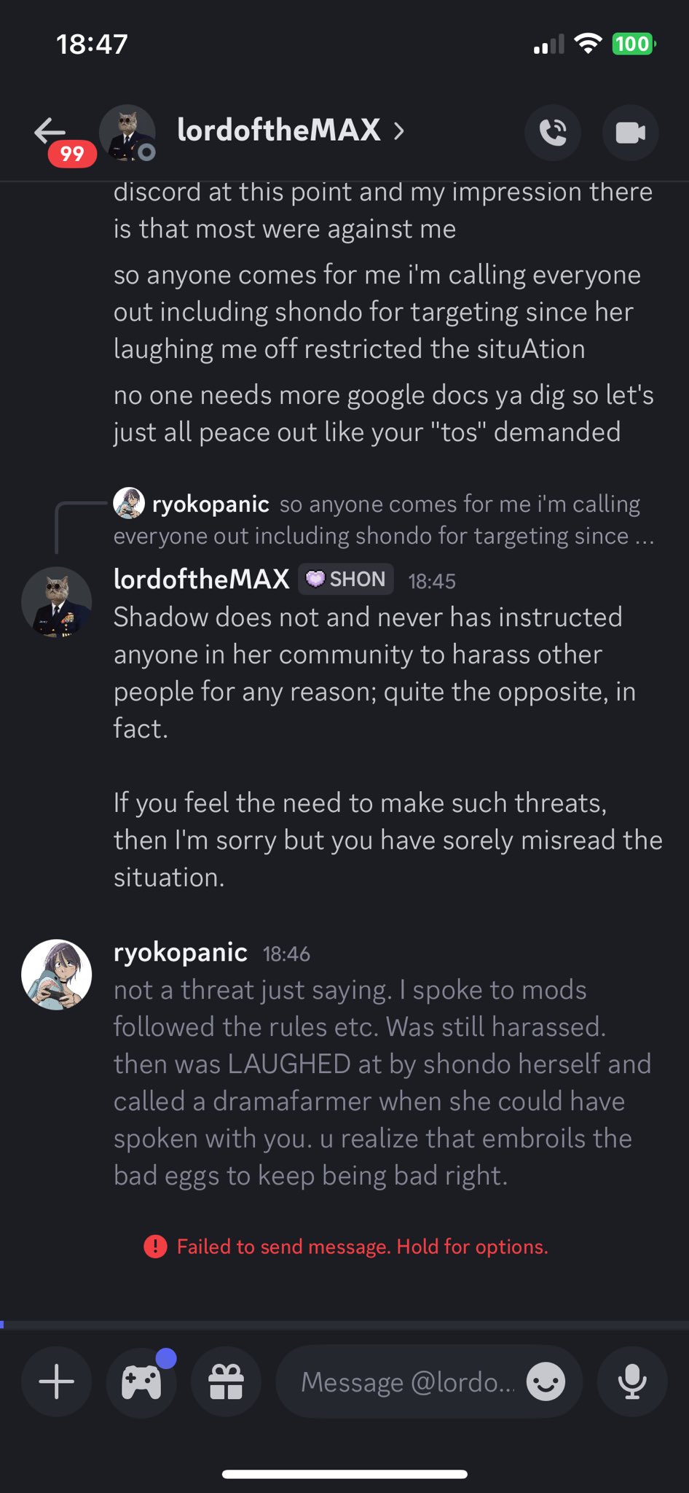The width and height of the screenshot is (689, 1493).
Task: Tap ryokopanic username at 18:46
Action: (x=180, y=953)
